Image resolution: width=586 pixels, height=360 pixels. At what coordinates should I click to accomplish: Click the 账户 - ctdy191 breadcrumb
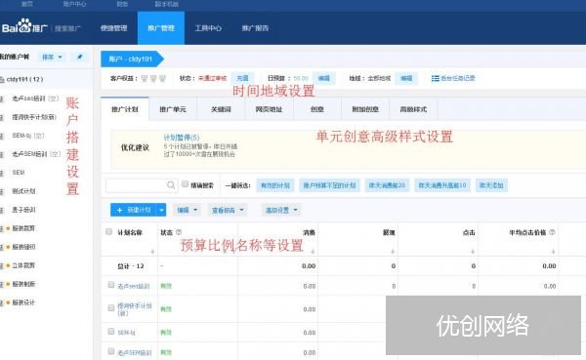[x=132, y=59]
